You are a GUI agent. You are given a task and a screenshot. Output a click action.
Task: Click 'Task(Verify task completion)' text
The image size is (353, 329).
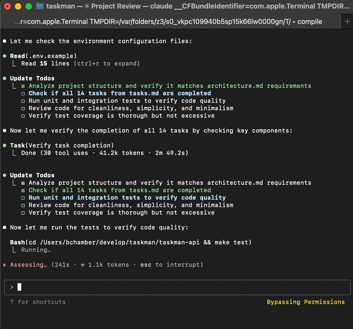coord(62,146)
